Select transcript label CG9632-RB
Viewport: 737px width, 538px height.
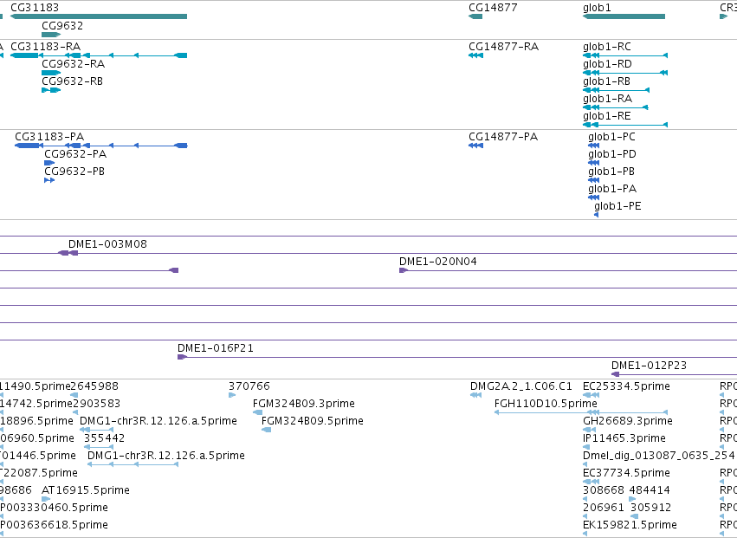click(x=72, y=81)
